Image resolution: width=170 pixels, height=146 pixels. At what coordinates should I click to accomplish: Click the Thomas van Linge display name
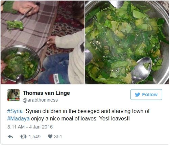pos(46,93)
